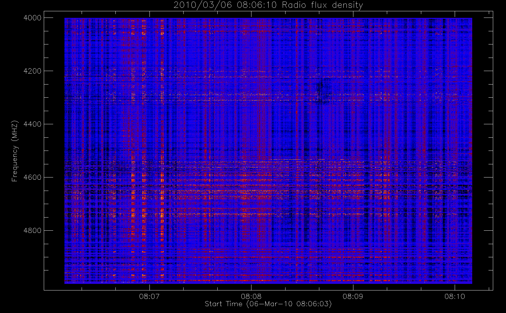Click the 4400 frequency tick label
The height and width of the screenshot is (313, 506).
(x=32, y=124)
